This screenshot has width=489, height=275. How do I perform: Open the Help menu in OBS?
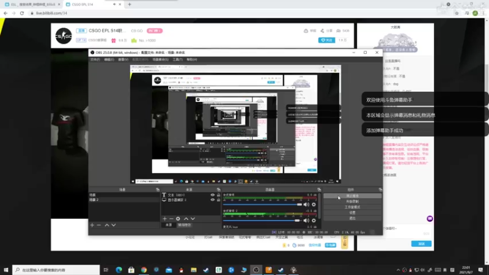tap(192, 59)
